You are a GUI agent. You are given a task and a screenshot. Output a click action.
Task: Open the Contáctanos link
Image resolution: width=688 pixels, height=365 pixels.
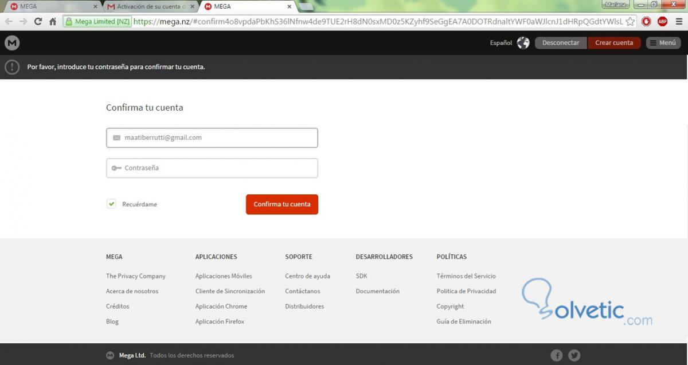click(x=303, y=291)
